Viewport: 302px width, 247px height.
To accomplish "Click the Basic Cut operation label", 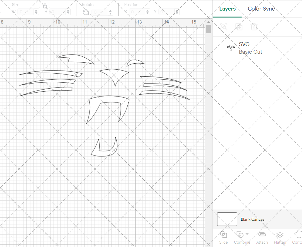I will click(250, 52).
